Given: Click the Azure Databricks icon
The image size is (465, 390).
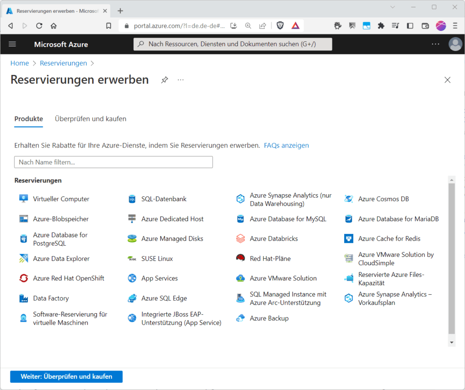Looking at the screenshot, I should tap(241, 238).
